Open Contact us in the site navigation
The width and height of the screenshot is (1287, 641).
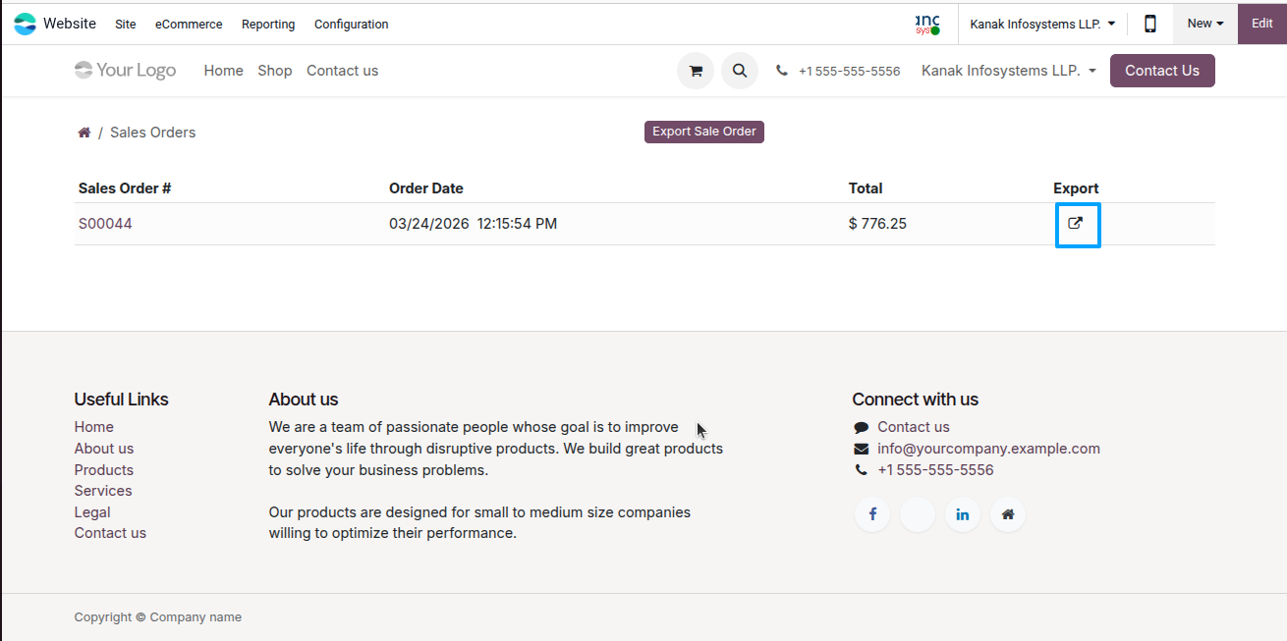pyautogui.click(x=342, y=71)
